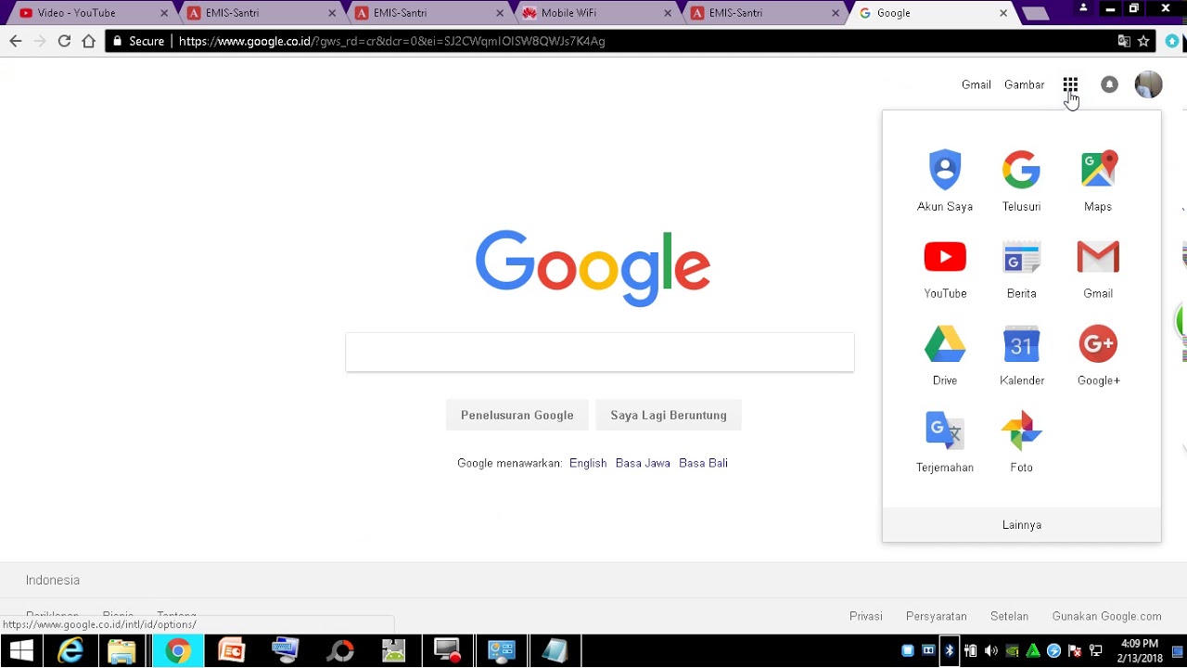This screenshot has width=1187, height=668.
Task: Click the Google logo
Action: click(593, 267)
